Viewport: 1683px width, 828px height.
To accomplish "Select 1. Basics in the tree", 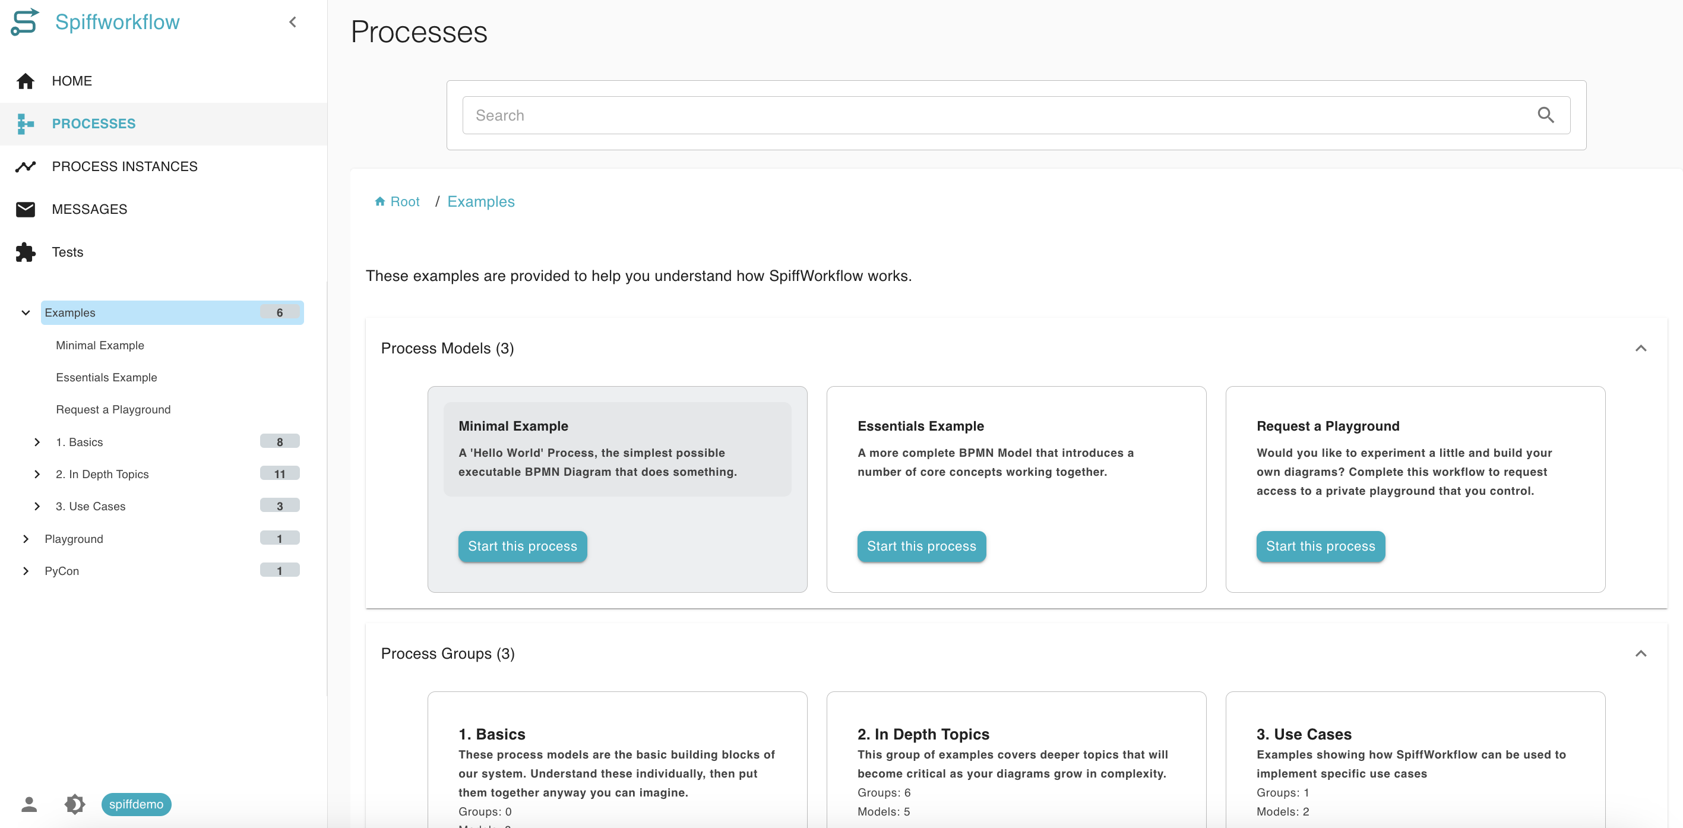I will click(79, 442).
